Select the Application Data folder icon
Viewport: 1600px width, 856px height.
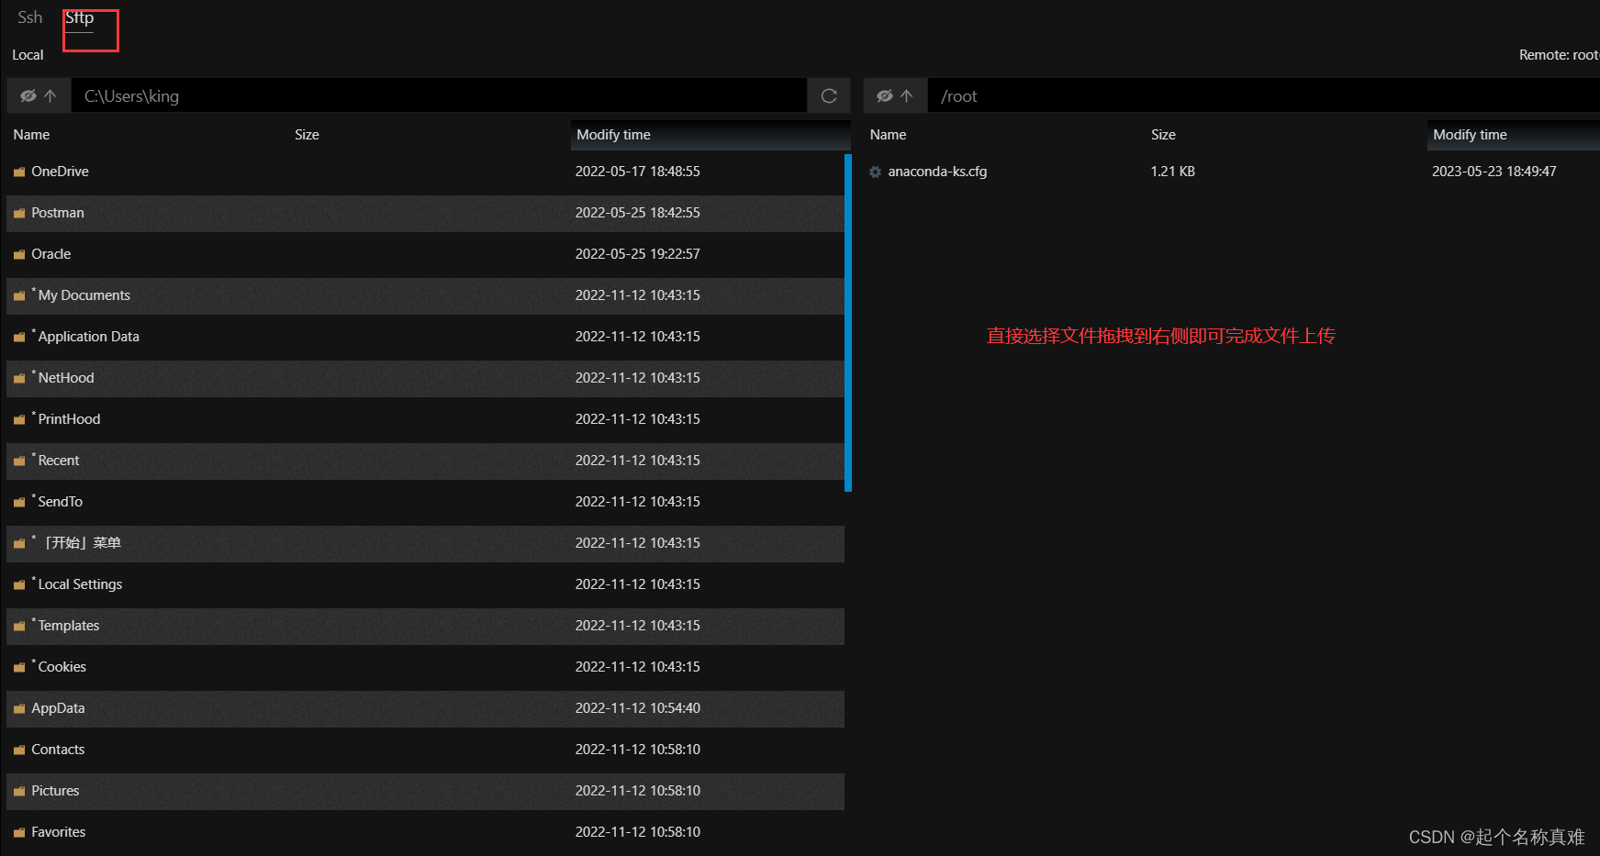coord(19,337)
